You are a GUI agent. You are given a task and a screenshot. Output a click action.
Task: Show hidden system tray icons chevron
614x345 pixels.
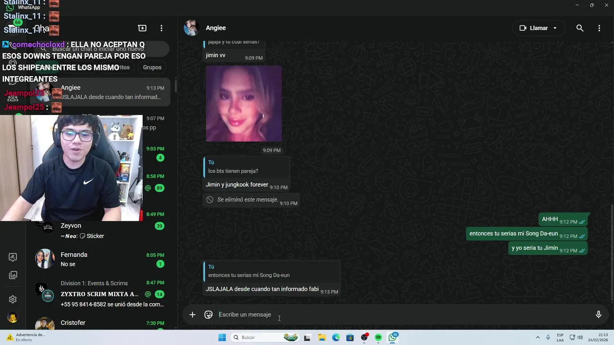pos(538,337)
